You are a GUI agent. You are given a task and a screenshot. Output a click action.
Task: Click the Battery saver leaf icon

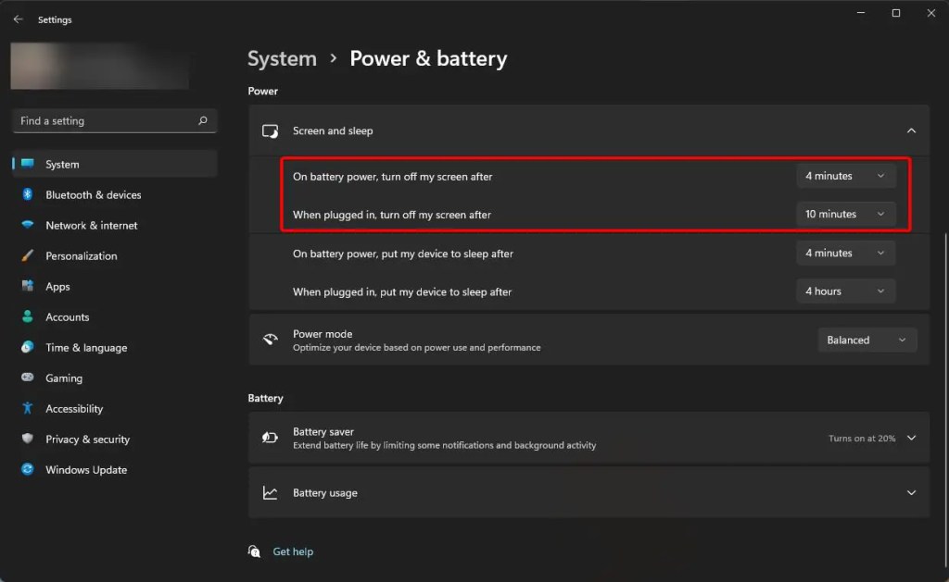[270, 438]
